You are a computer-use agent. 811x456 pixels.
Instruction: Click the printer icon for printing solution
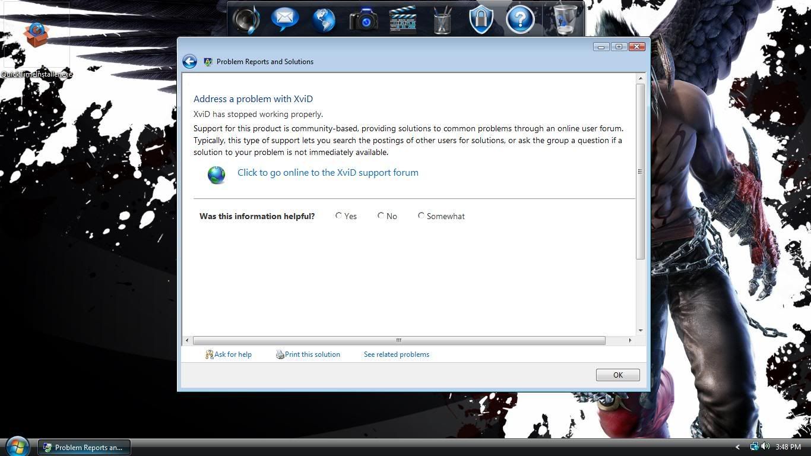click(x=280, y=354)
